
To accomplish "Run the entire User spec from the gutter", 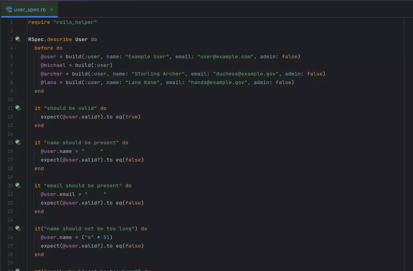I will (x=18, y=39).
